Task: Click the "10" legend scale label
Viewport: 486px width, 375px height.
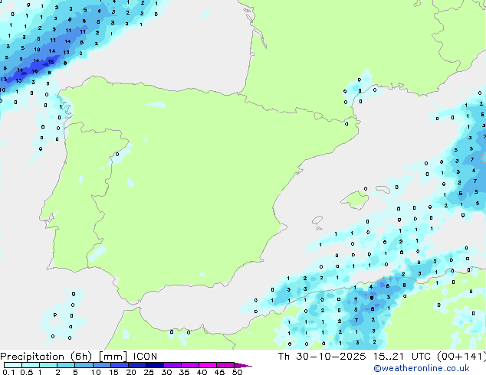Action: [x=96, y=372]
